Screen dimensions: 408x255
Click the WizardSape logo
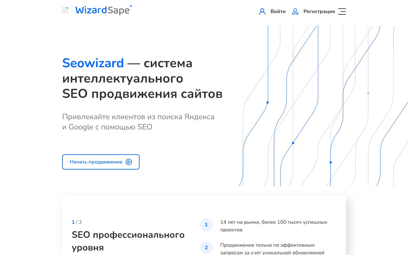coord(103,10)
